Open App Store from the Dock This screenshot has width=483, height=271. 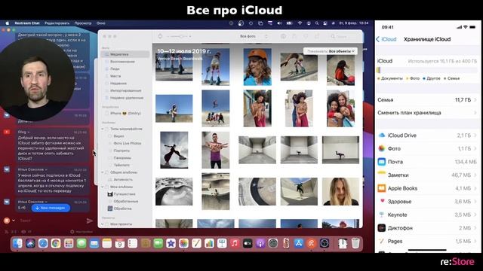299,243
